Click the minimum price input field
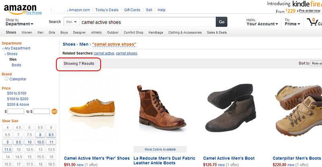 (x=16, y=111)
